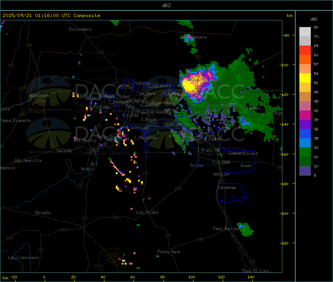Select the magenta 42 dBZ legend swatch

pos(305,115)
